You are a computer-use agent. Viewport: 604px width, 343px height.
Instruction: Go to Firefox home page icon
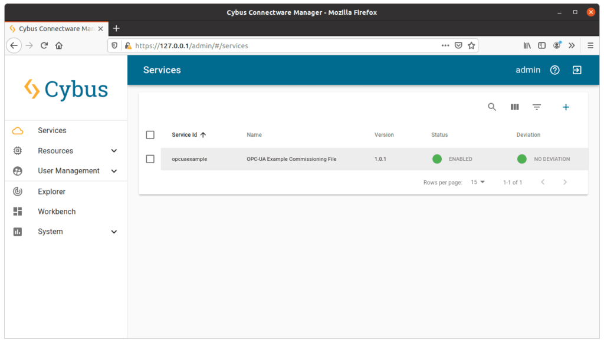click(58, 45)
